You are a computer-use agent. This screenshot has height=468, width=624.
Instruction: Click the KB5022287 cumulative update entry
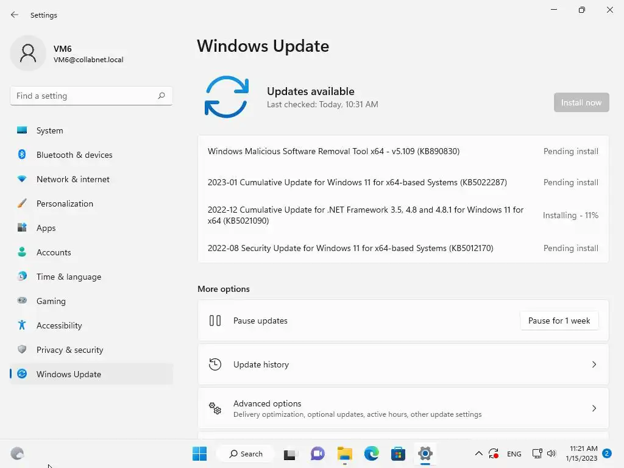tap(403, 182)
